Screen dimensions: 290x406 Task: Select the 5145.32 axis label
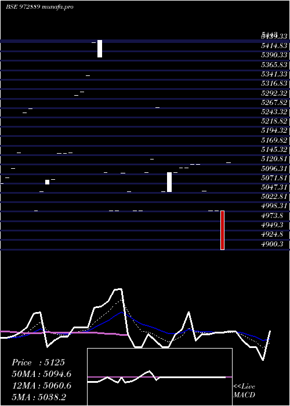click(x=274, y=150)
